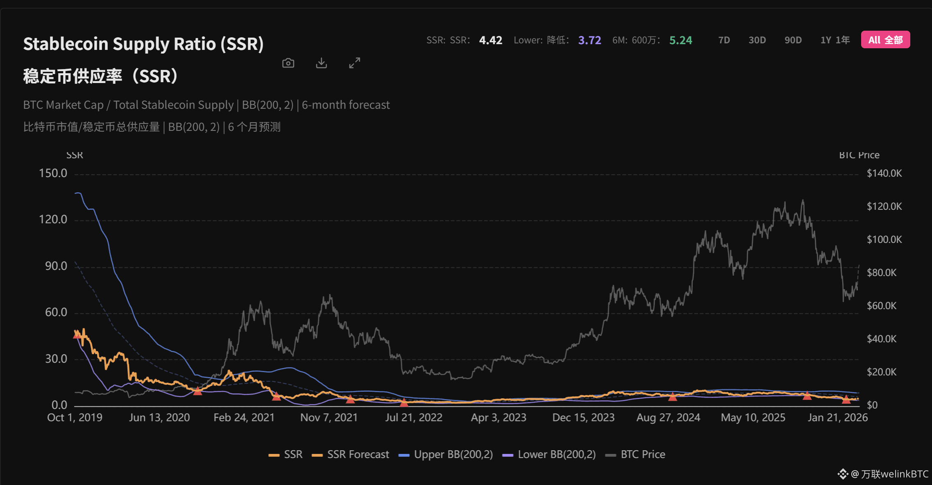
Task: Click the $140.0K price axis label
Action: tap(884, 173)
